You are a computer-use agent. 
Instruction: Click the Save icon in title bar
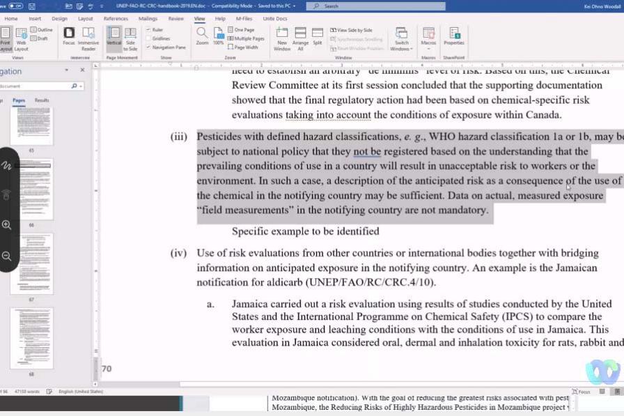click(x=32, y=6)
